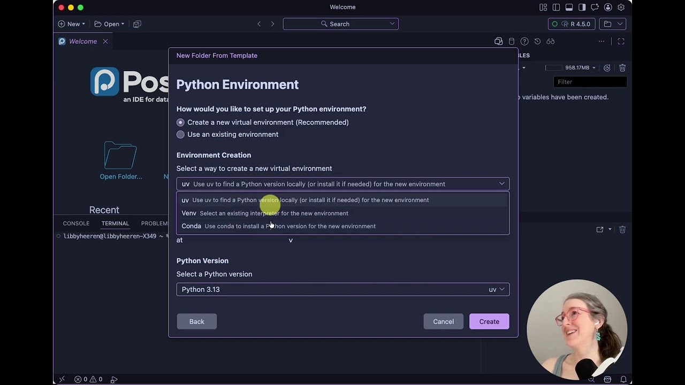Viewport: 685px width, 385px height.
Task: Click the run debug icon in status bar
Action: pyautogui.click(x=114, y=379)
